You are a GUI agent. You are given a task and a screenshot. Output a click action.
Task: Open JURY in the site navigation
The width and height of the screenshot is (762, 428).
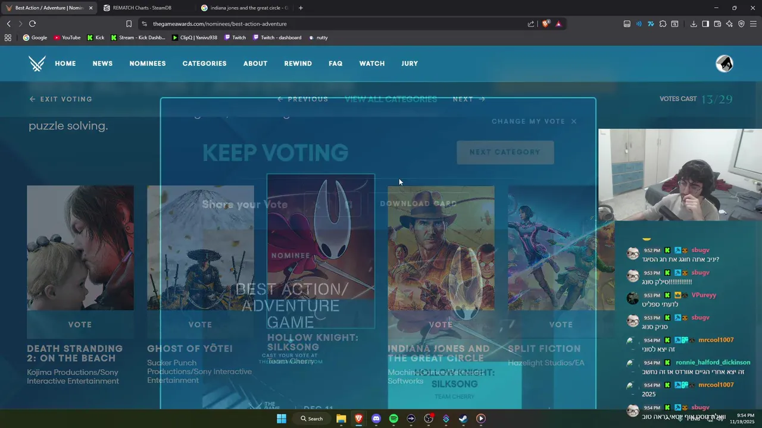[410, 64]
